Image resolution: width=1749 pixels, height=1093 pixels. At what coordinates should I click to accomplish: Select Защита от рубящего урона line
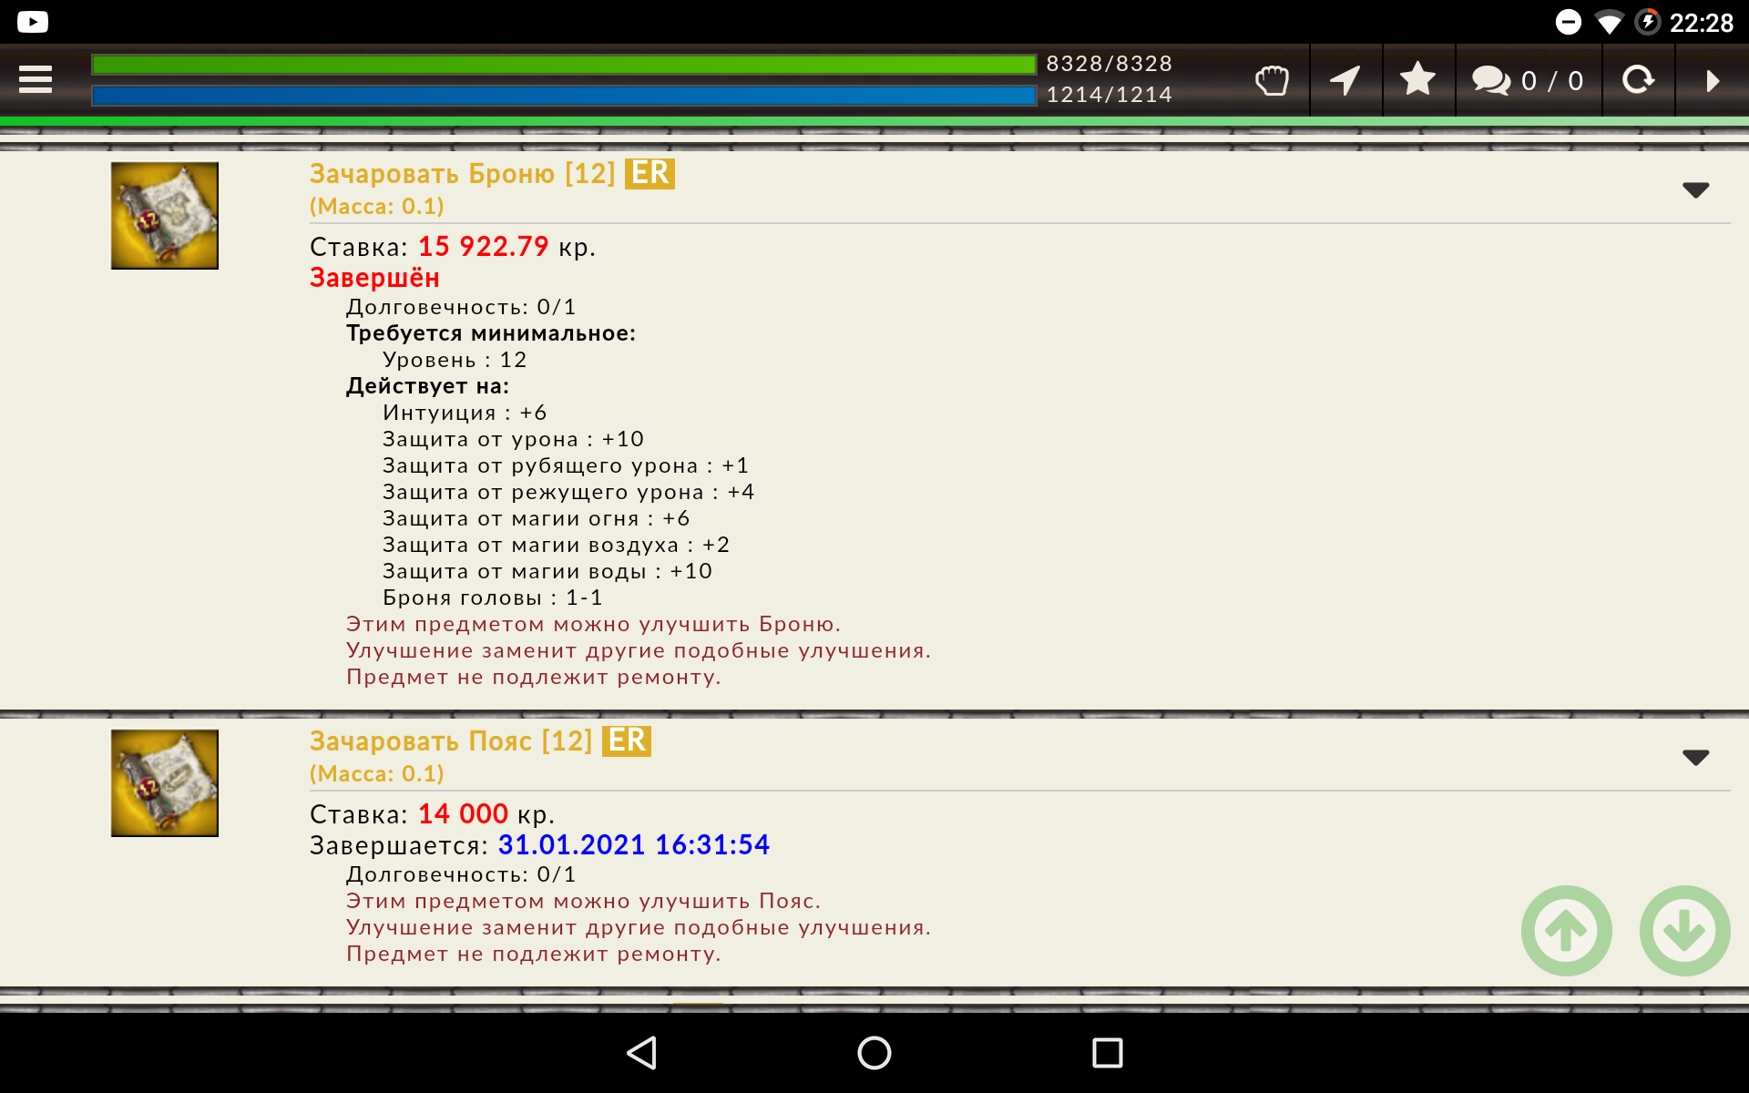[x=566, y=465]
